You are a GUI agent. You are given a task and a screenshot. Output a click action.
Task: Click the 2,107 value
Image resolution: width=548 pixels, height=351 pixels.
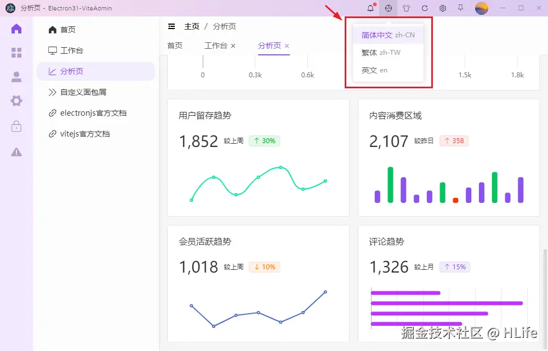389,142
